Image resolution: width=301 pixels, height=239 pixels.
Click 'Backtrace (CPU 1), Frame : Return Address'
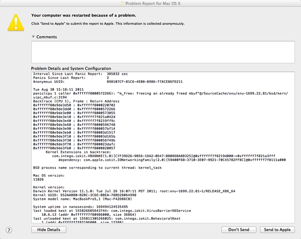[76, 101]
